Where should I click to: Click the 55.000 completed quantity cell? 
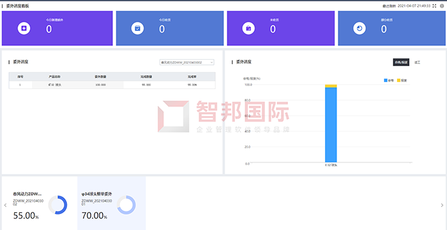coord(146,85)
